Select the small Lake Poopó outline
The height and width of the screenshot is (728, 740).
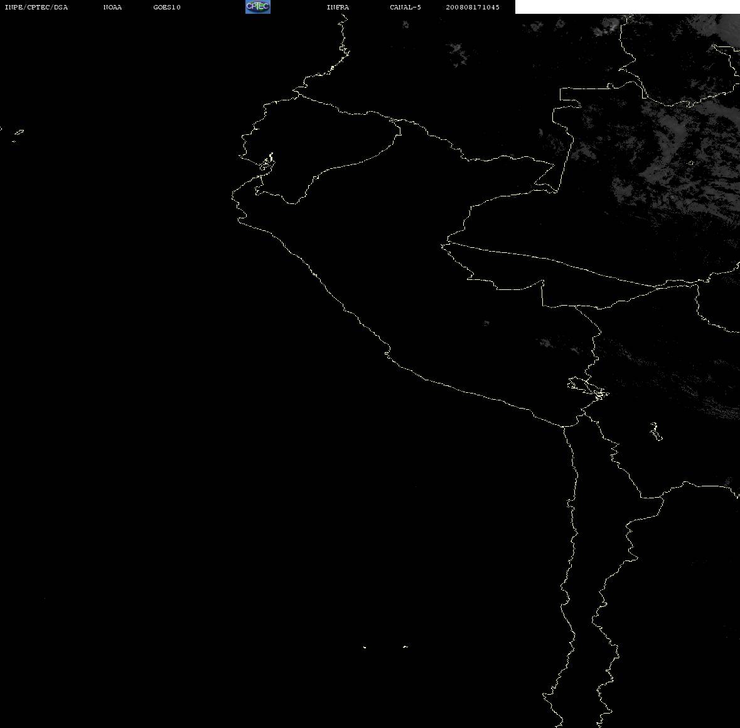click(x=655, y=431)
